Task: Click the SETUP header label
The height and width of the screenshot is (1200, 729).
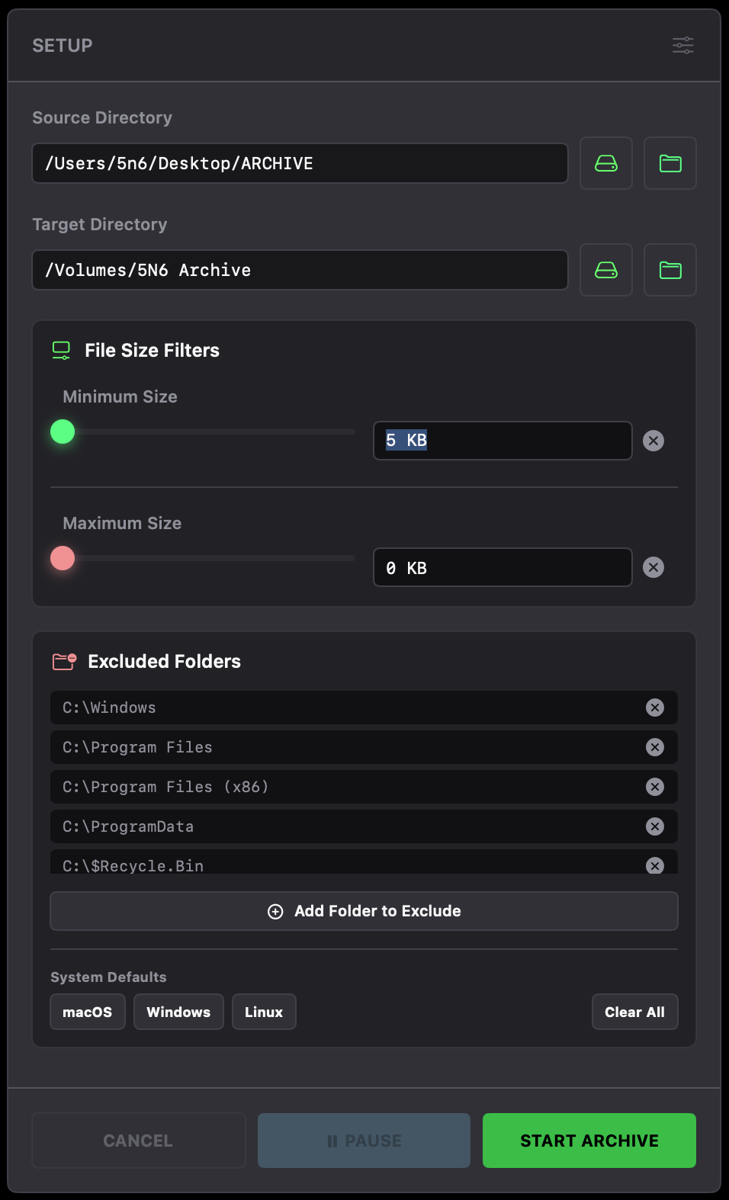Action: tap(62, 45)
